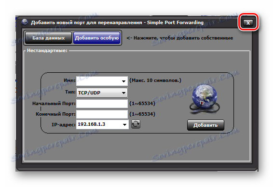Click the Добавить button
This screenshot has width=274, height=187.
click(x=205, y=125)
